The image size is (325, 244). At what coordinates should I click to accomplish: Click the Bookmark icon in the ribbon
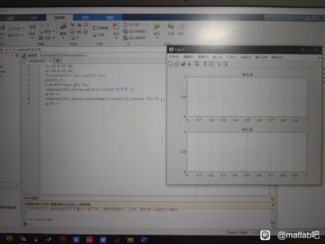[x=41, y=38]
